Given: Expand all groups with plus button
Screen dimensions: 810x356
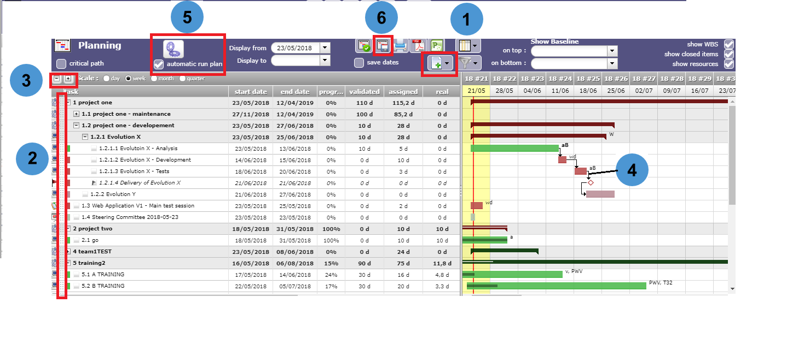Looking at the screenshot, I should click(68, 79).
